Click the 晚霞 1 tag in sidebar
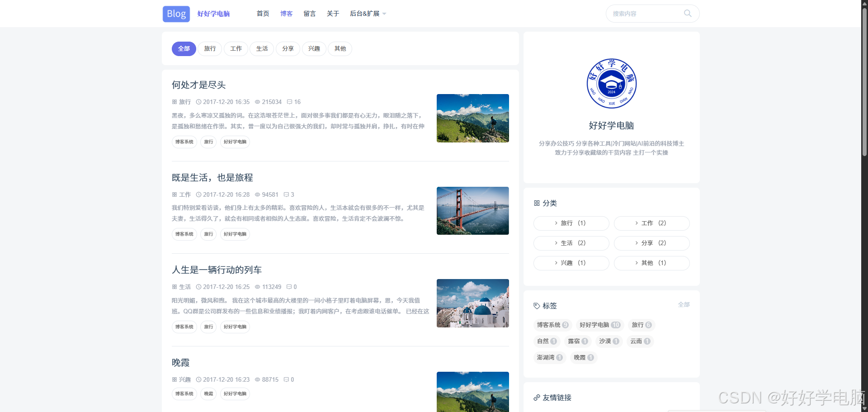 pos(584,358)
